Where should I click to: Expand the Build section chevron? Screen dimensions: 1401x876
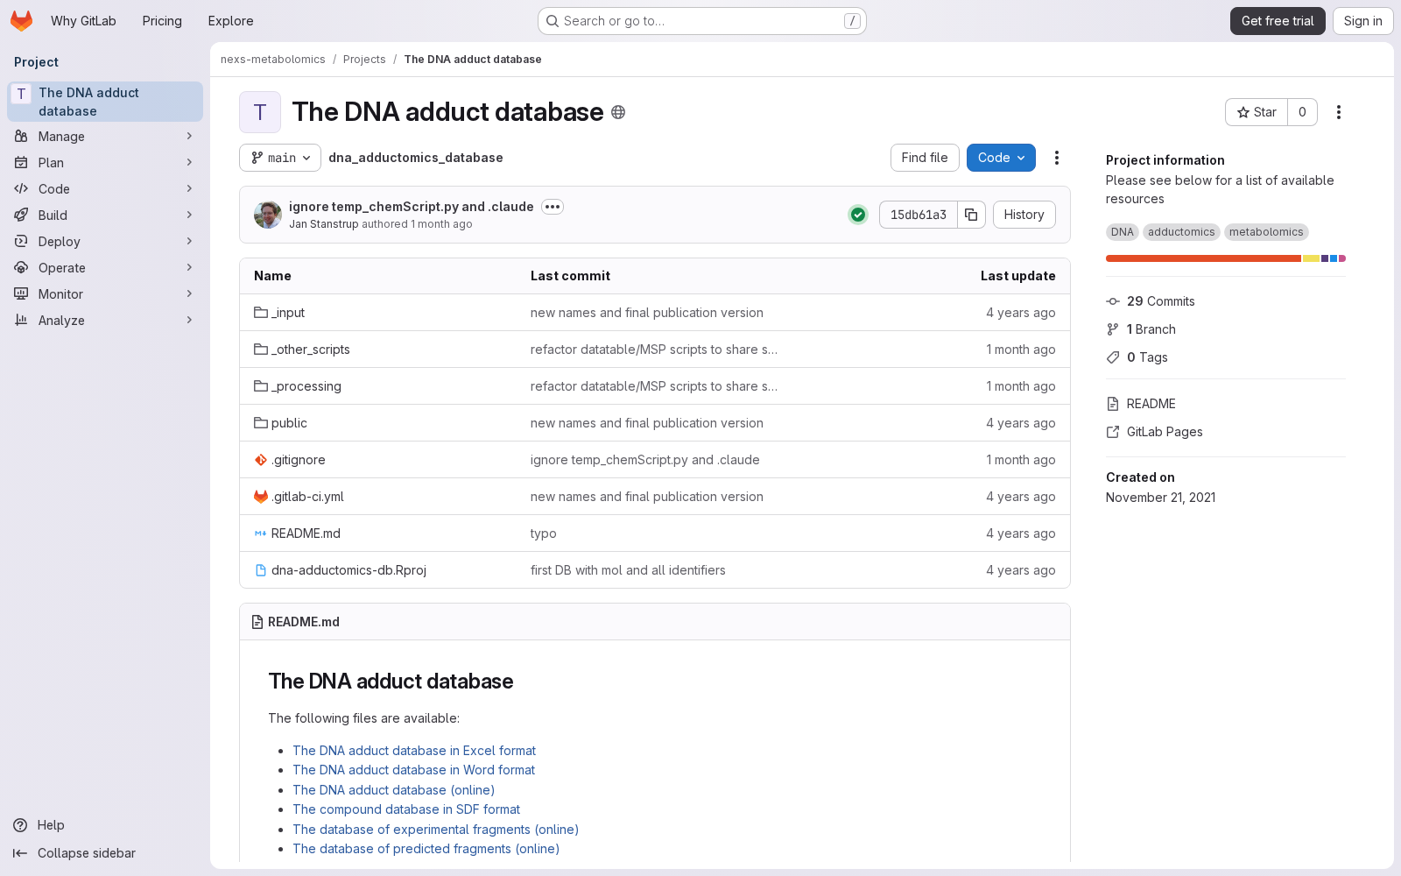[x=189, y=215]
